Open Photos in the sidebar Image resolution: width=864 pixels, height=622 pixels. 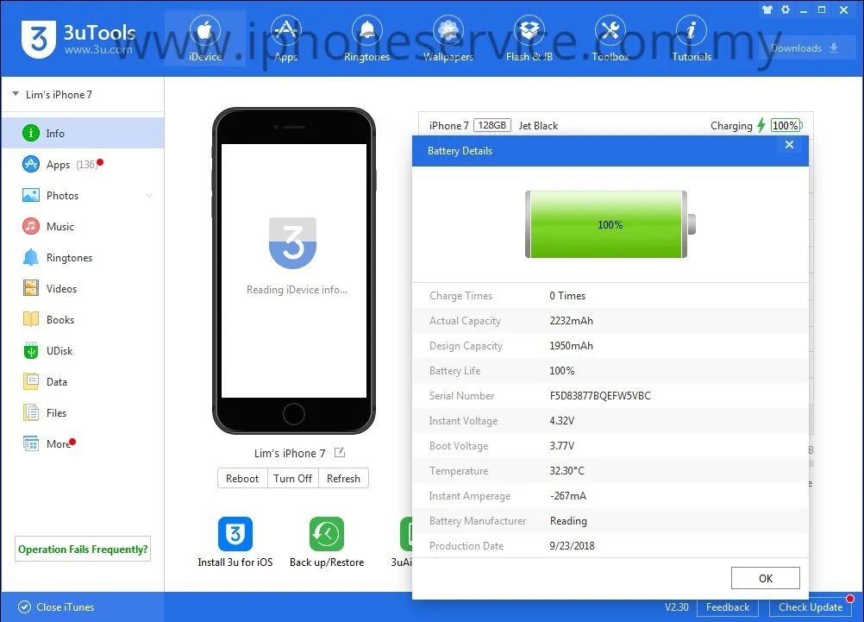point(83,195)
